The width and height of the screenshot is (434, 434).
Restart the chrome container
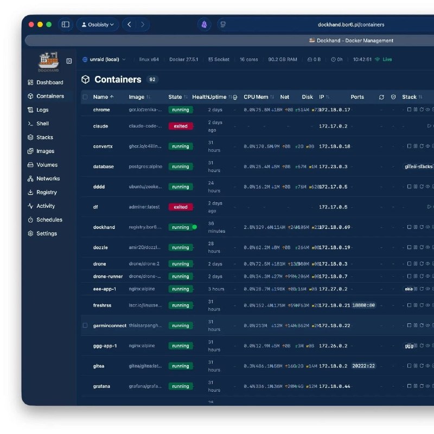click(x=422, y=110)
